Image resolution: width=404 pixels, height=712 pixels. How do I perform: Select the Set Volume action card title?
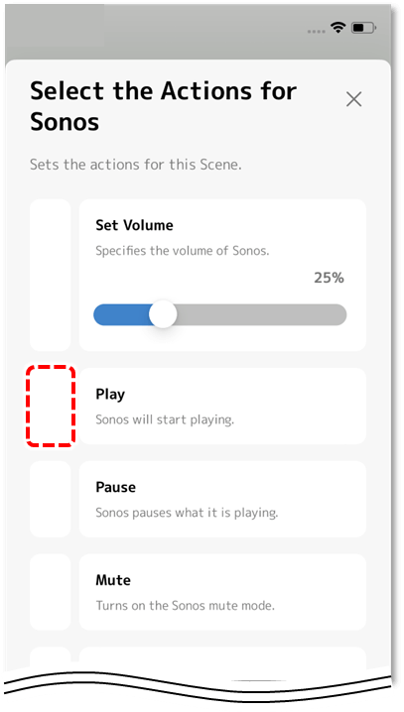tap(134, 225)
